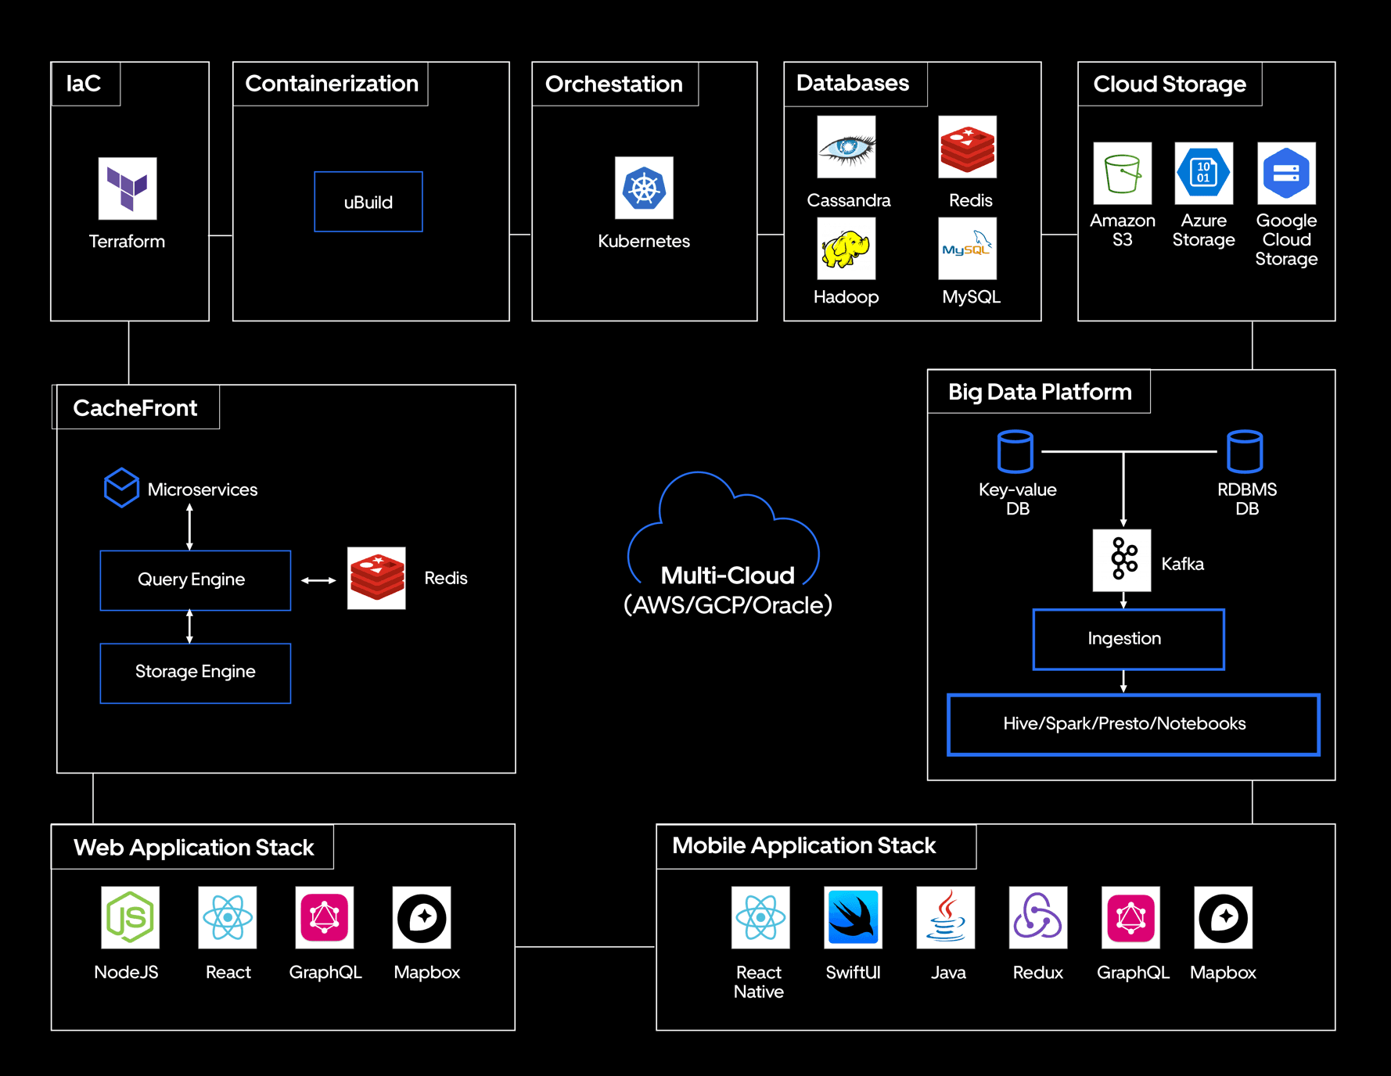Click the Key-value DB label
Viewport: 1391px width, 1076px height.
point(1018,499)
